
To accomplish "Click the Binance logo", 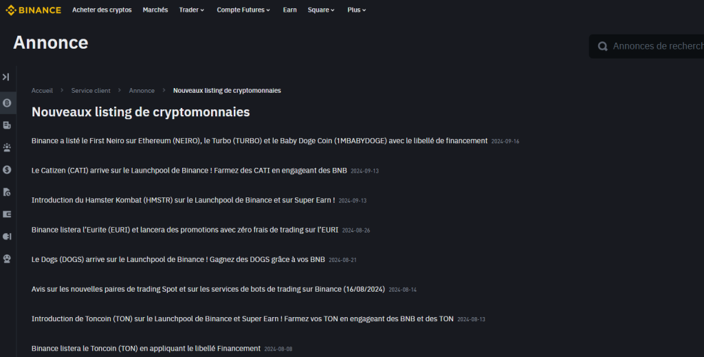I will 33,10.
